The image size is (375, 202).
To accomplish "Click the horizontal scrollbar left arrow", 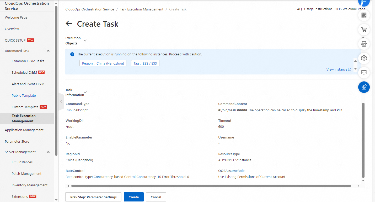I will (68, 186).
